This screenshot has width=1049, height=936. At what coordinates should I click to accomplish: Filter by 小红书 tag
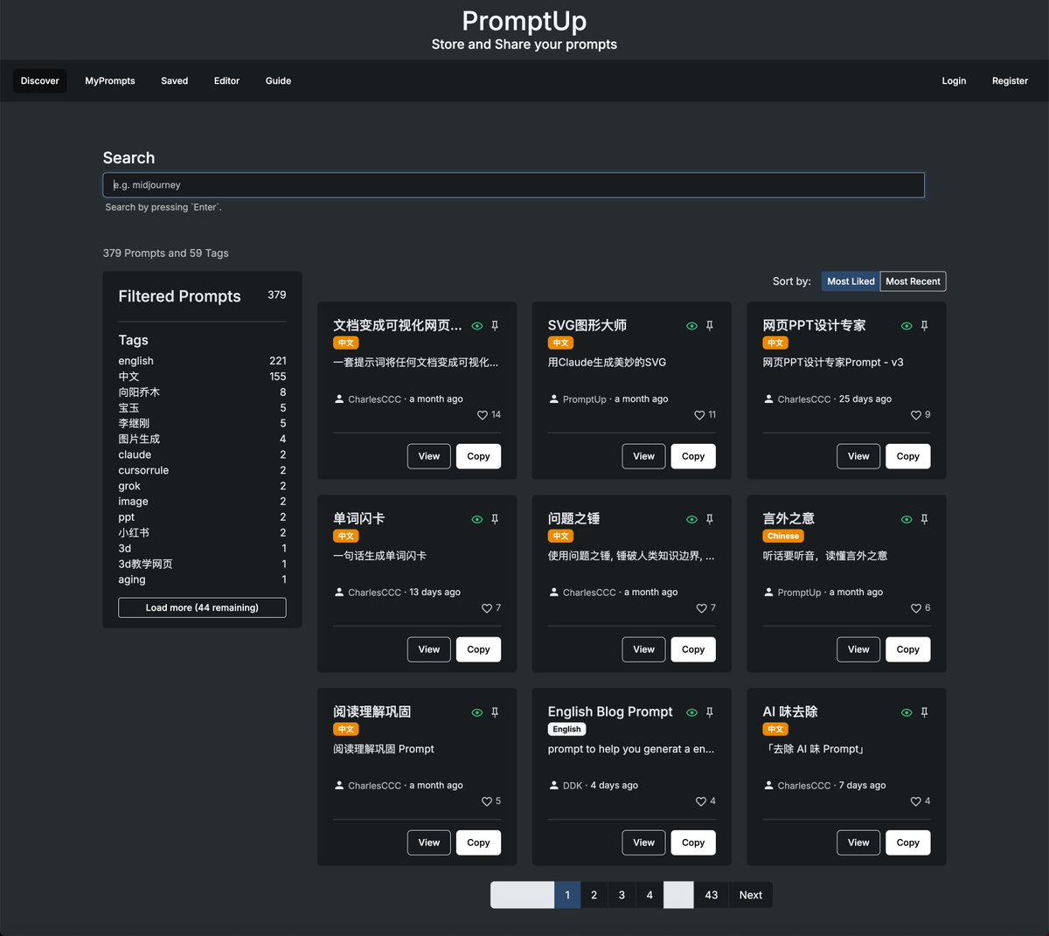coord(202,532)
